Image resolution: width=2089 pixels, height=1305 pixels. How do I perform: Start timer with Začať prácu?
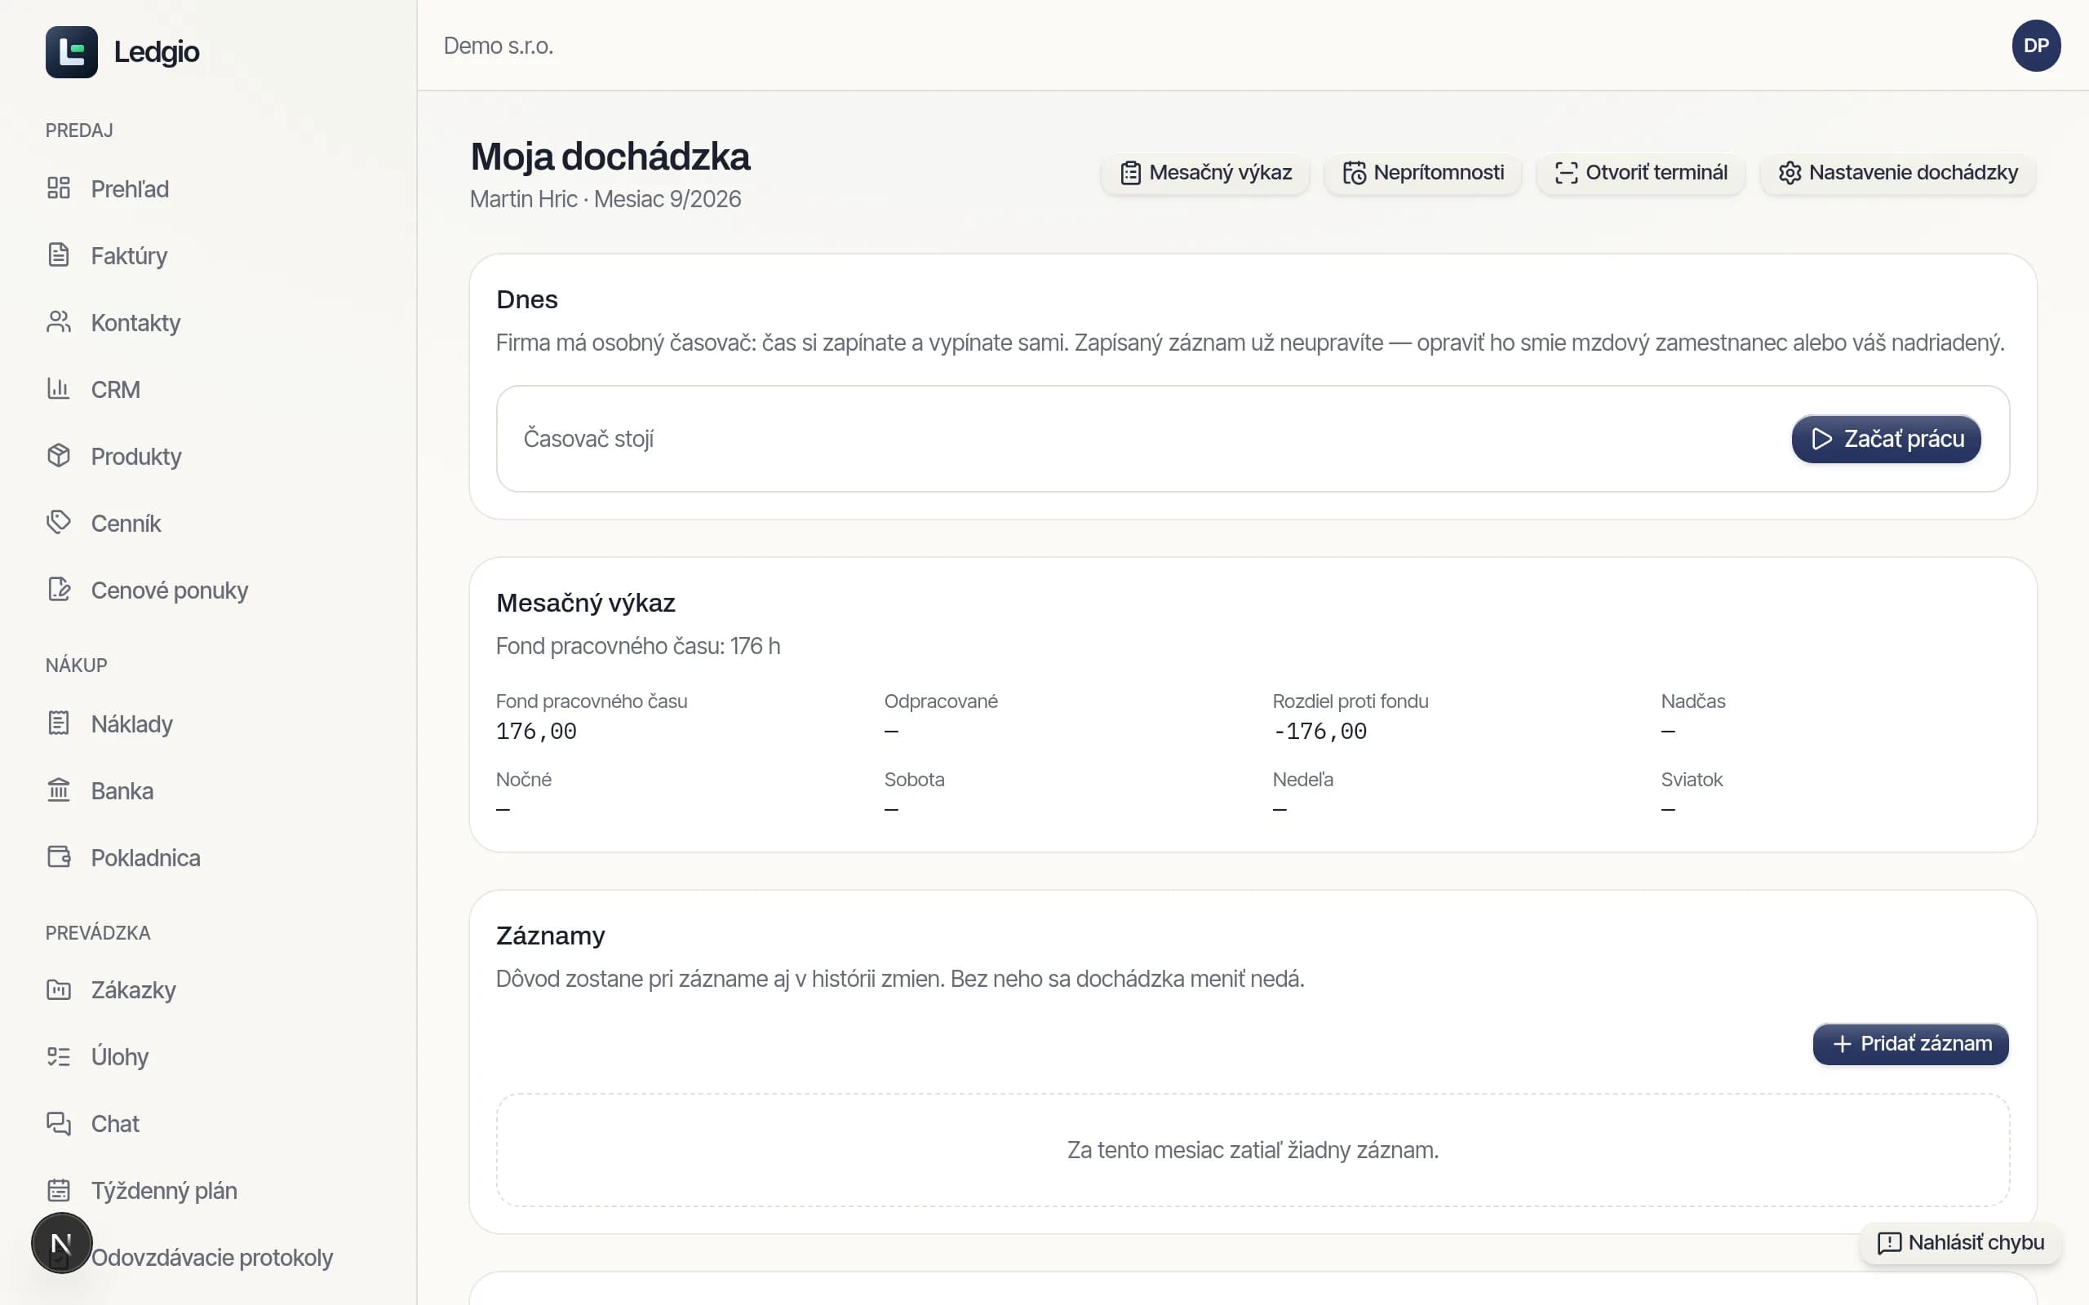point(1886,440)
